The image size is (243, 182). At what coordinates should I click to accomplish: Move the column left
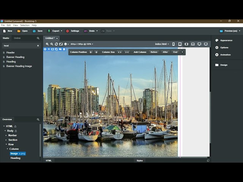point(91,52)
